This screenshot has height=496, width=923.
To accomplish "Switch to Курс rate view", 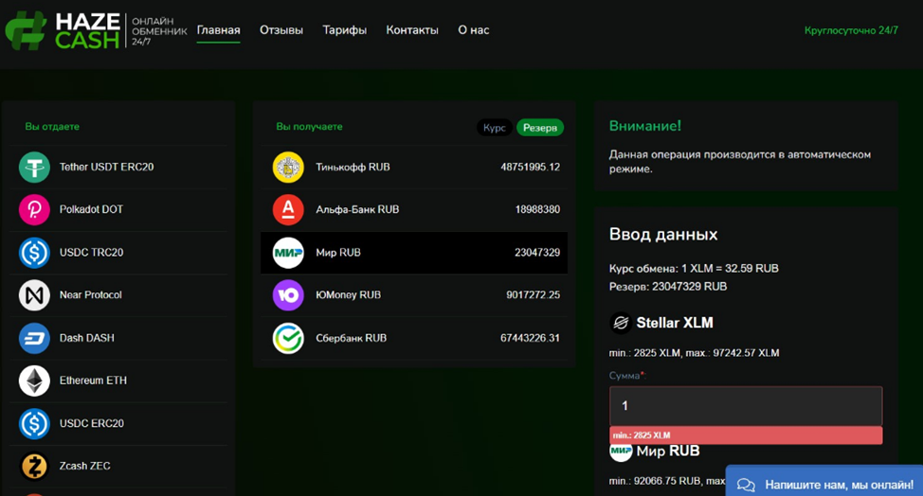I will click(x=495, y=128).
